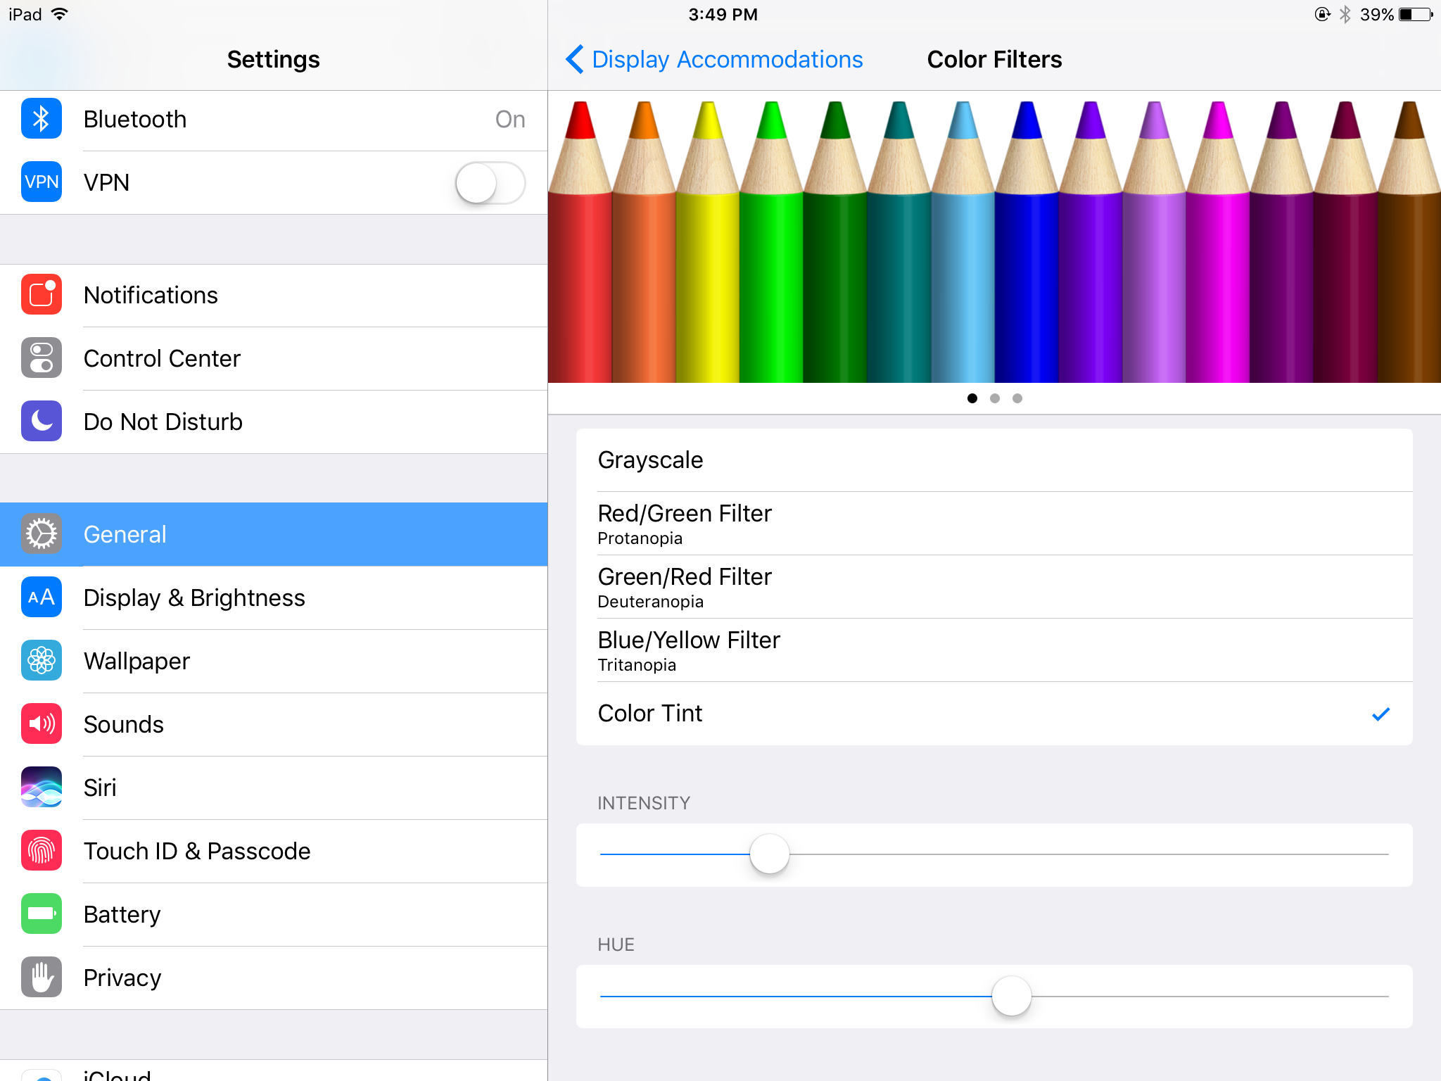This screenshot has height=1081, width=1441.
Task: Open Sounds settings
Action: point(274,724)
